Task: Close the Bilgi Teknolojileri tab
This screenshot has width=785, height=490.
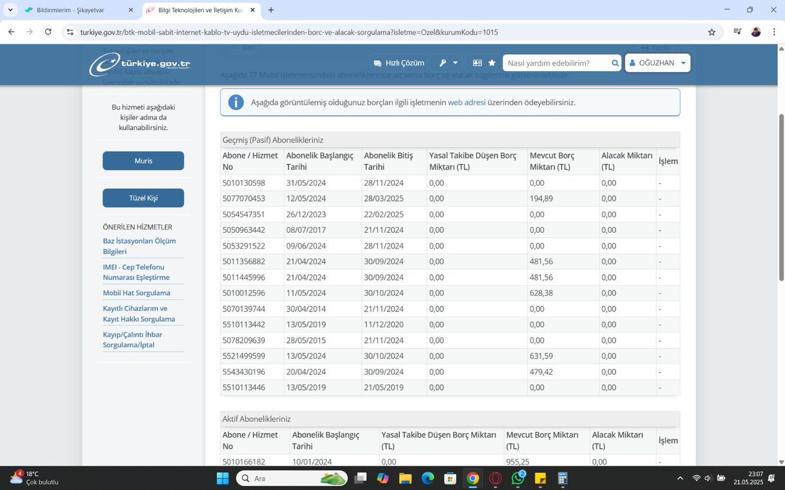Action: coord(253,10)
